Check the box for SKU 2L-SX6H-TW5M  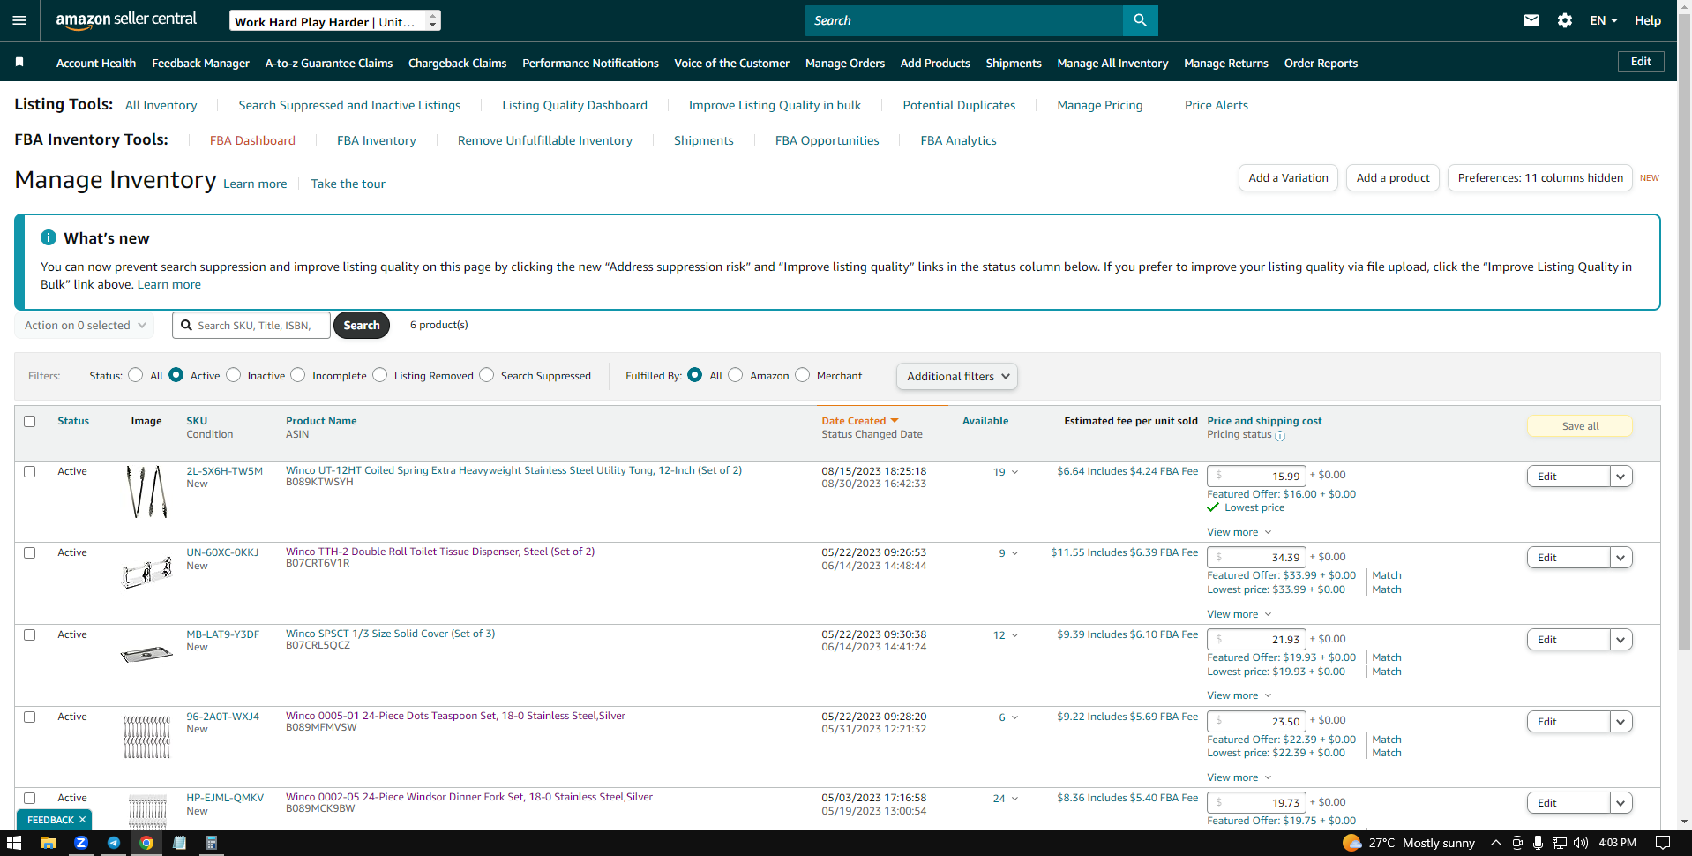(30, 471)
